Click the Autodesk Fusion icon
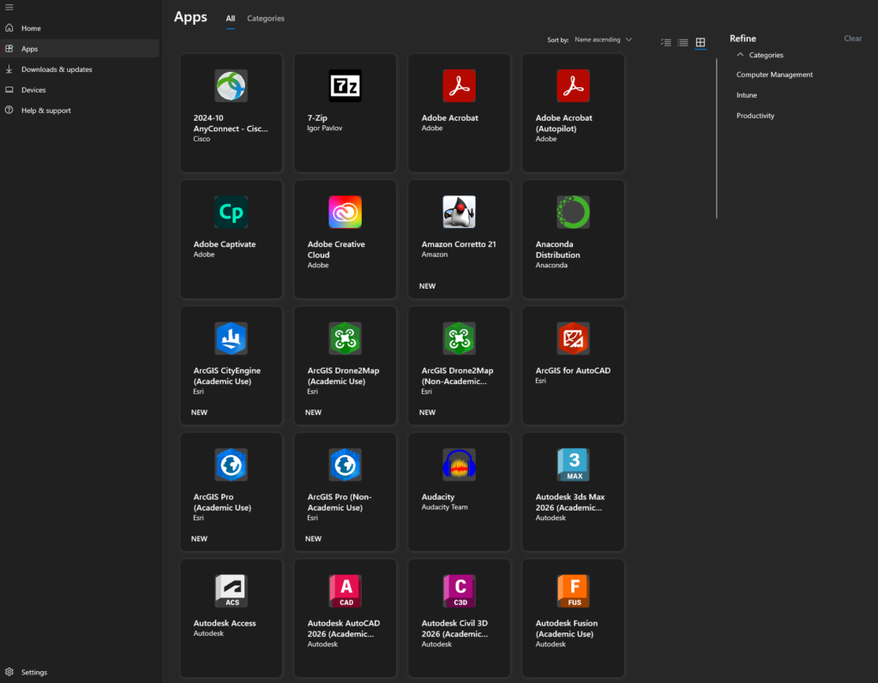878x683 pixels. (x=573, y=591)
